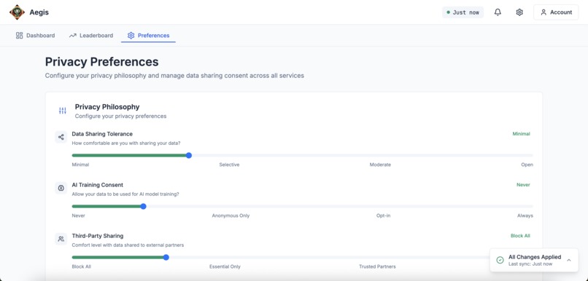The height and width of the screenshot is (281, 588).
Task: Click the Third-Party Sharing slider handle
Action: click(x=166, y=257)
